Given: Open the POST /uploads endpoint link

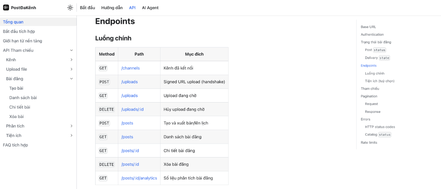Looking at the screenshot, I should pyautogui.click(x=129, y=82).
